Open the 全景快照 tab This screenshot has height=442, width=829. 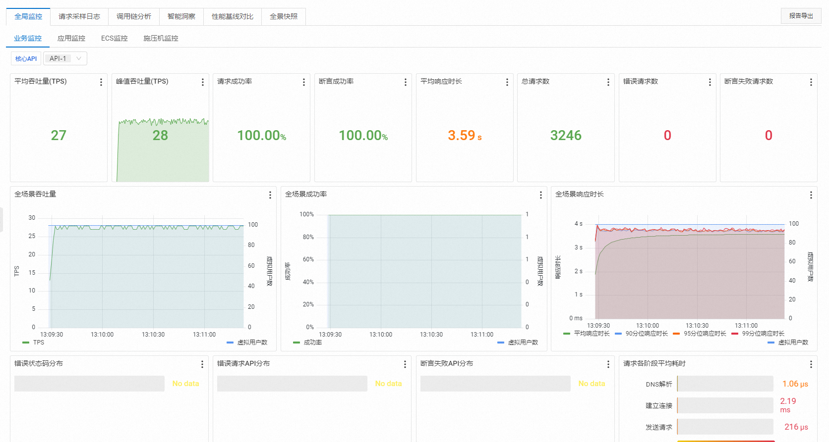[284, 16]
